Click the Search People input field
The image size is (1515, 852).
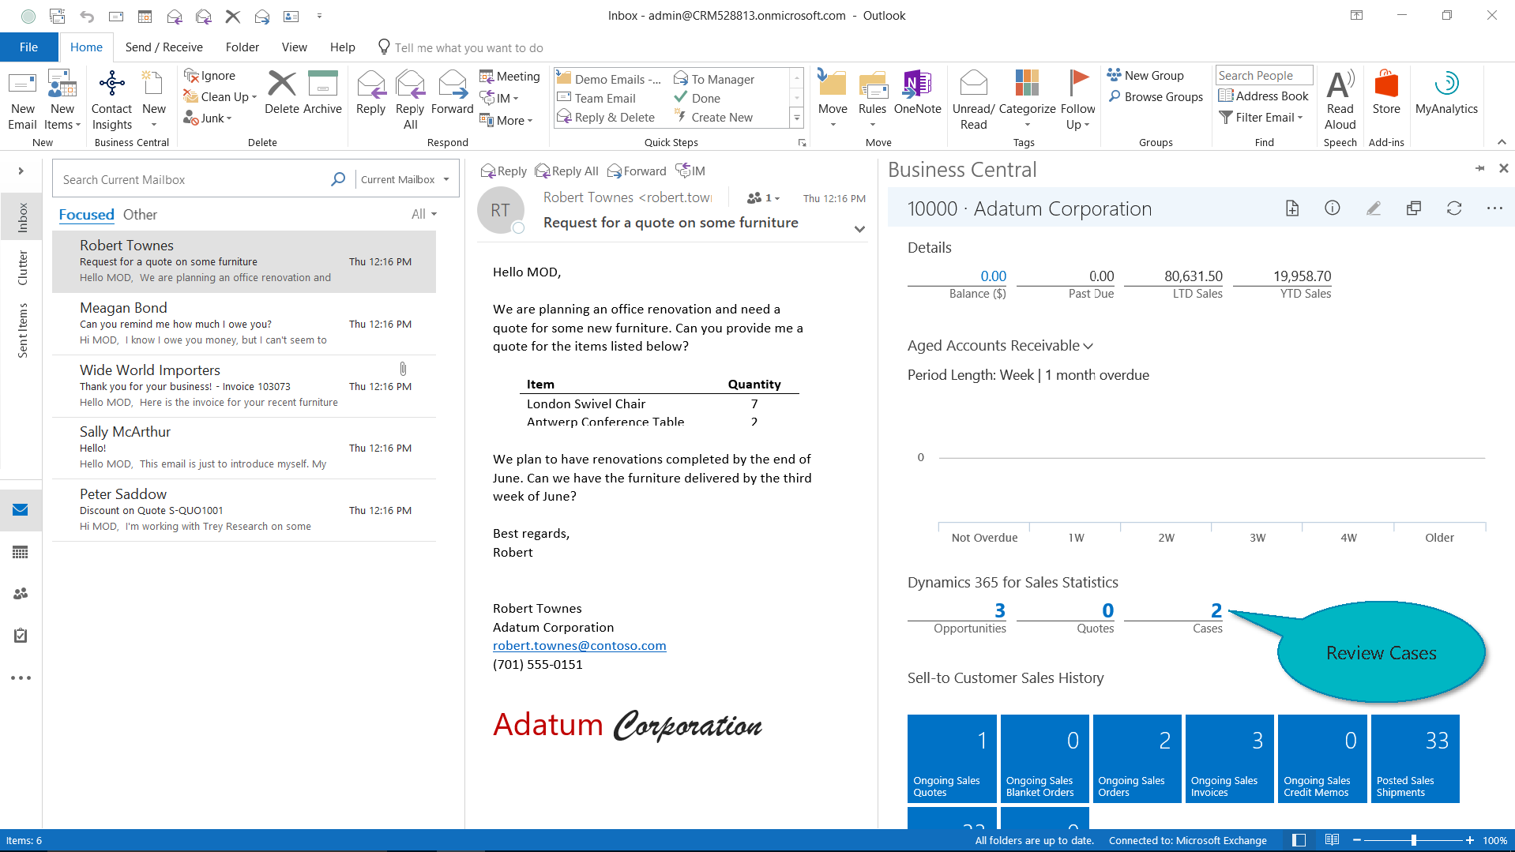(1263, 75)
